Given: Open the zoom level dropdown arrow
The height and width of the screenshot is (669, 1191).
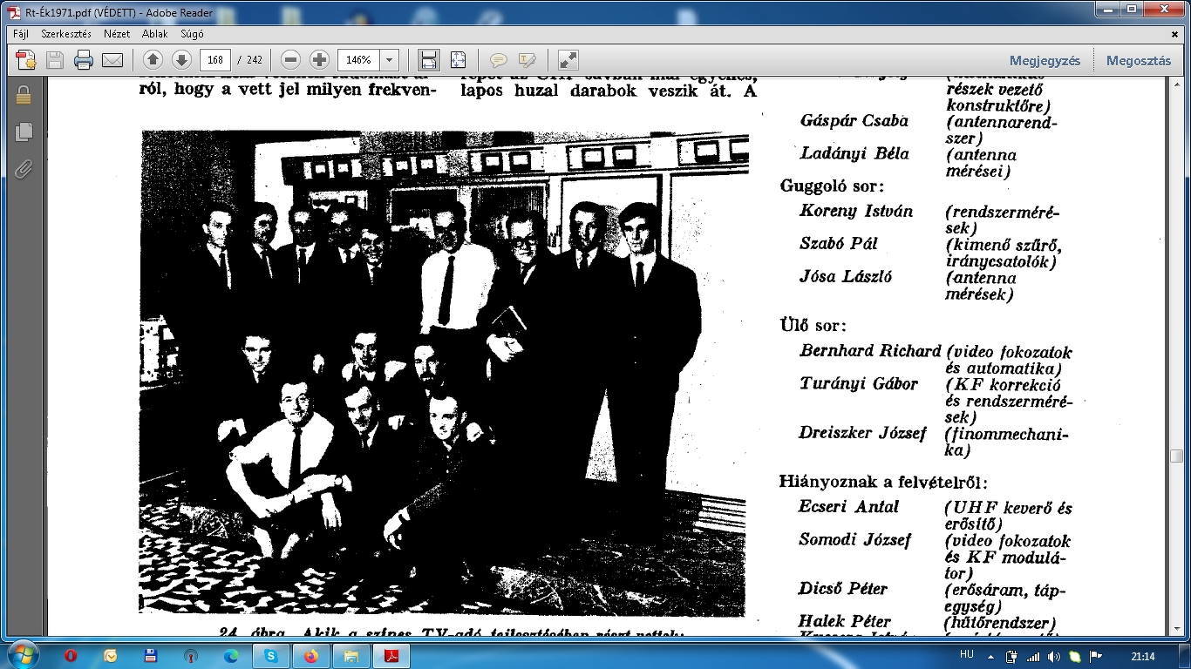Looking at the screenshot, I should pyautogui.click(x=390, y=60).
